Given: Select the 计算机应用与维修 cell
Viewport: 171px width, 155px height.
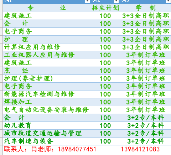Looking at the screenshot, I should click(47, 47).
